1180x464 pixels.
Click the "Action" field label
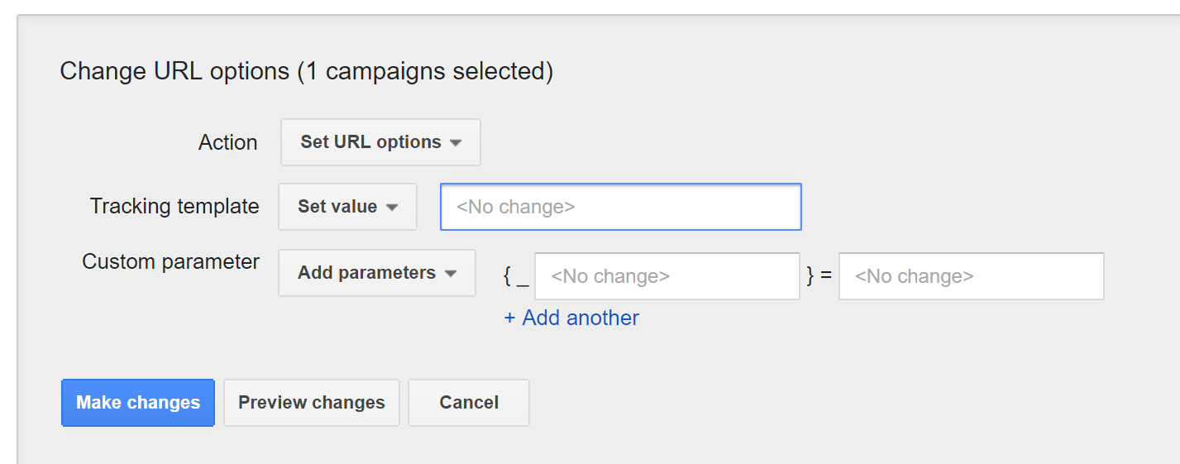pyautogui.click(x=228, y=142)
